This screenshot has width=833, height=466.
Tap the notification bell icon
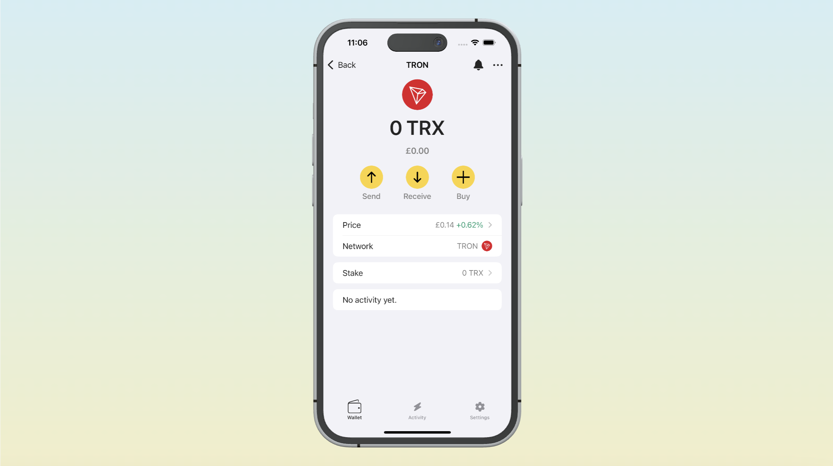[x=478, y=64]
